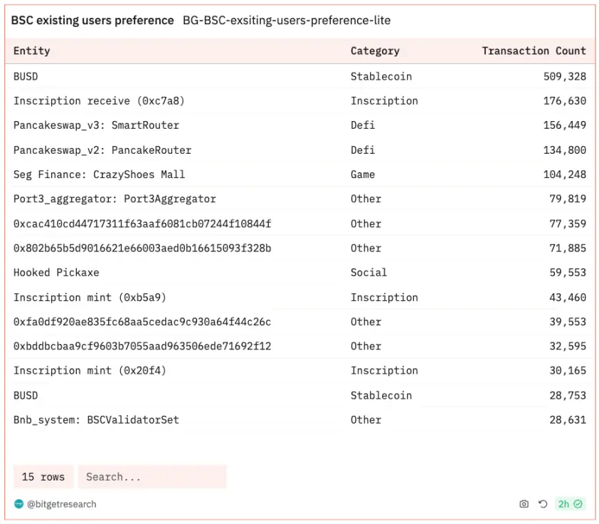Sort by Transaction Count column header
Image resolution: width=599 pixels, height=524 pixels.
coord(534,51)
